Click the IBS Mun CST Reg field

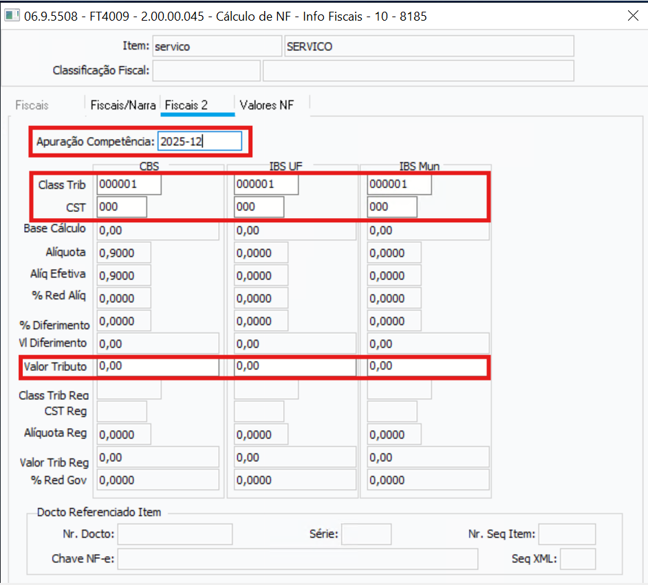click(392, 412)
